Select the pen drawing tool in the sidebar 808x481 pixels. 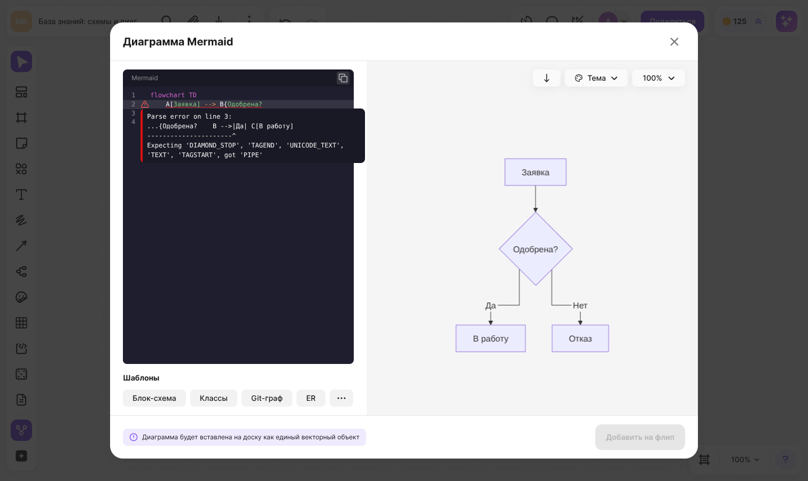coord(21,220)
